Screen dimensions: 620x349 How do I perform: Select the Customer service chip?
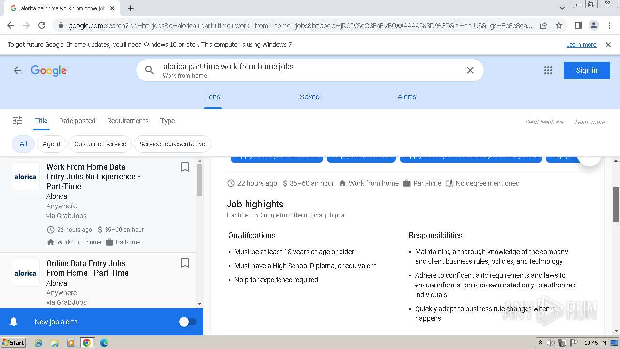coord(100,144)
